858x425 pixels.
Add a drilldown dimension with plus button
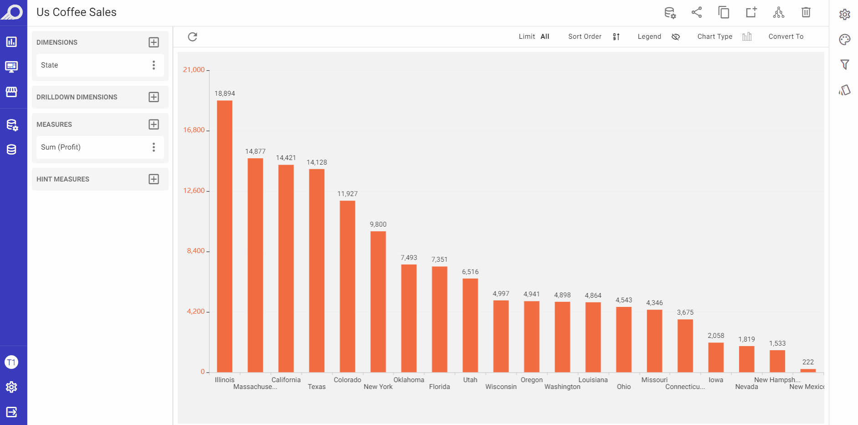[x=154, y=97]
